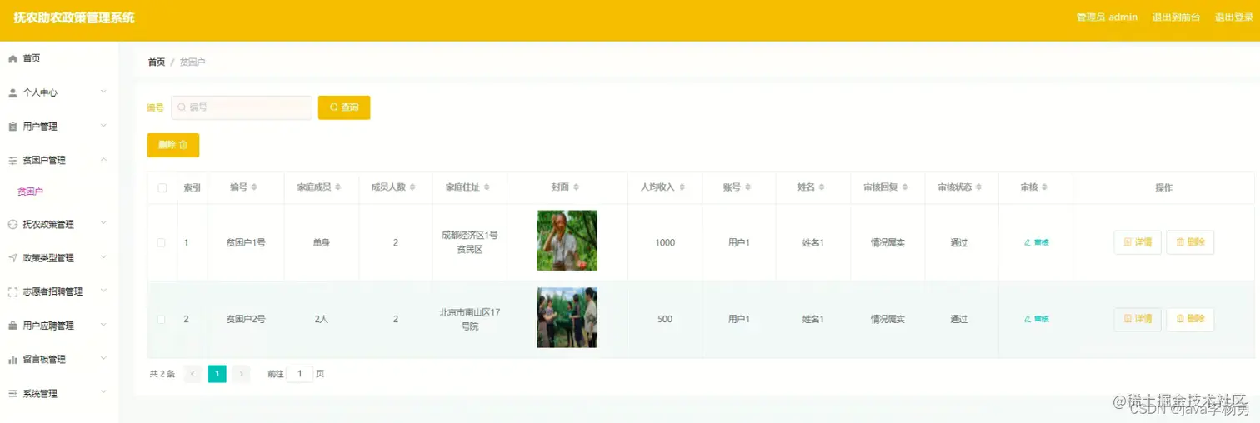Click the sort arrows on 封面 column
The height and width of the screenshot is (423, 1260).
(x=576, y=187)
